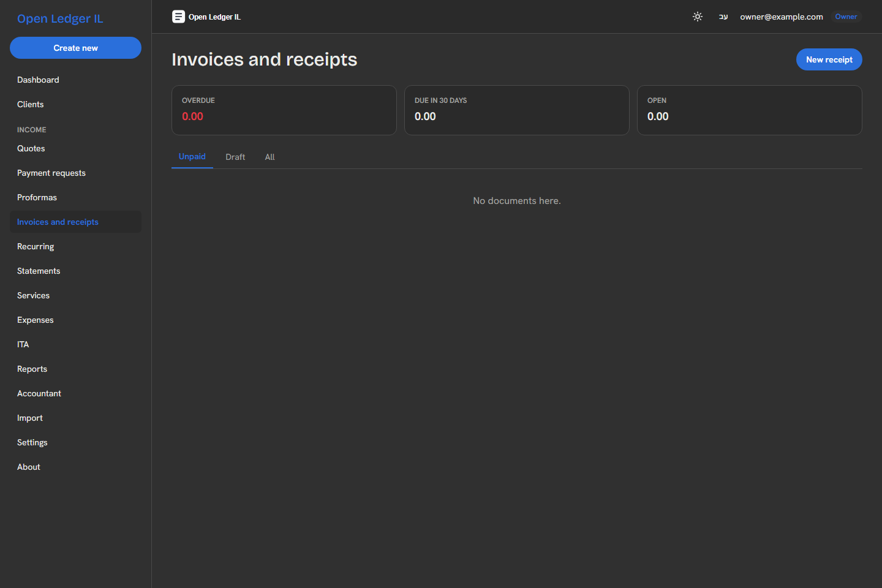Click the New receipt button
The width and height of the screenshot is (882, 588).
point(829,59)
